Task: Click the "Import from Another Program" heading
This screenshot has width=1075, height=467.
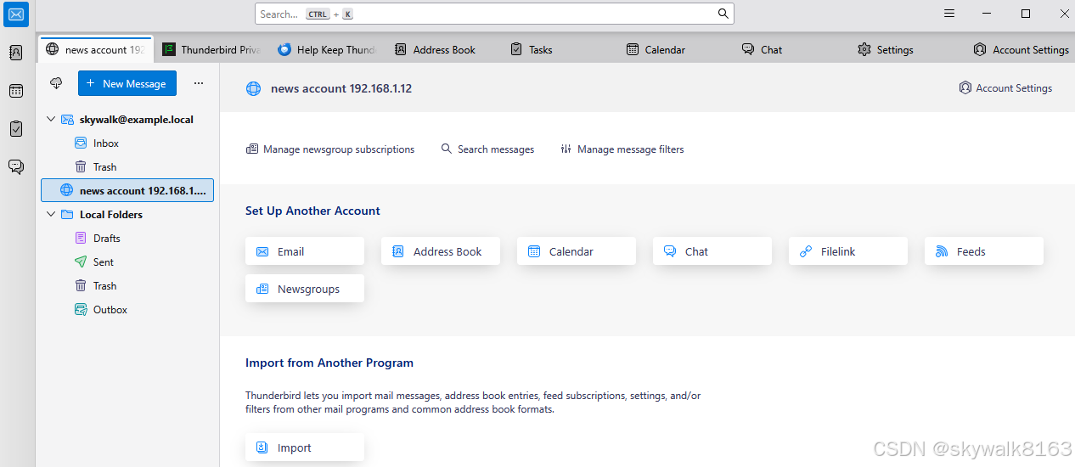Action: 329,363
